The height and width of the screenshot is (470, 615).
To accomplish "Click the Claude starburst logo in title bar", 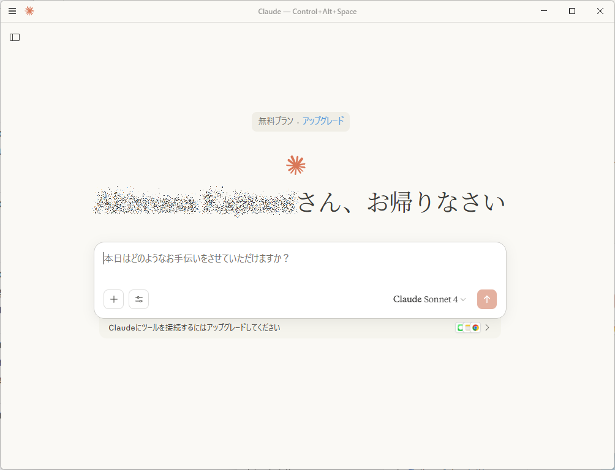I will pyautogui.click(x=29, y=11).
